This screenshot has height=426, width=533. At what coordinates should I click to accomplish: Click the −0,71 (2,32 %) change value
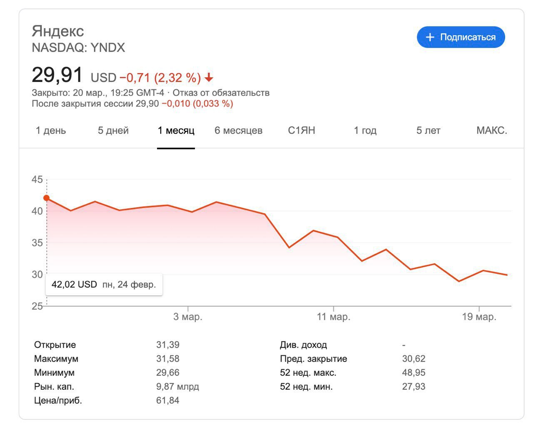pos(160,78)
